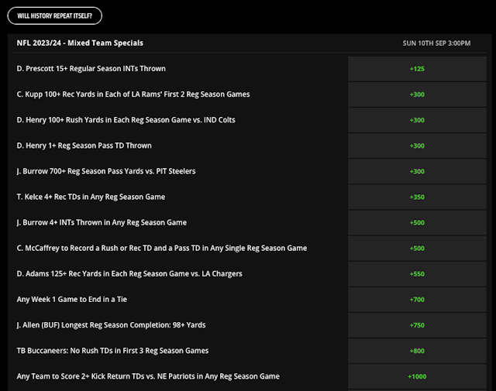Select +300 odds for Henry Pass TD Thrown
Screen dimensions: 496x391
pyautogui.click(x=417, y=146)
